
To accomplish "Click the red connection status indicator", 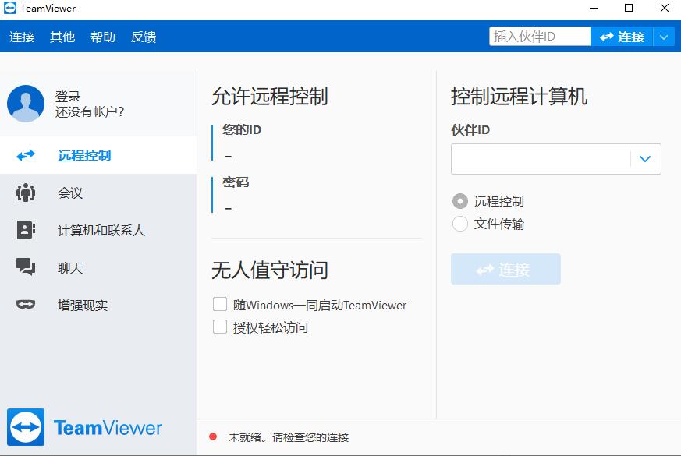I will (x=213, y=437).
